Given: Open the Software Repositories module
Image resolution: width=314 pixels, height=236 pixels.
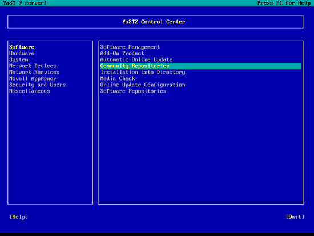Looking at the screenshot, I should [133, 91].
